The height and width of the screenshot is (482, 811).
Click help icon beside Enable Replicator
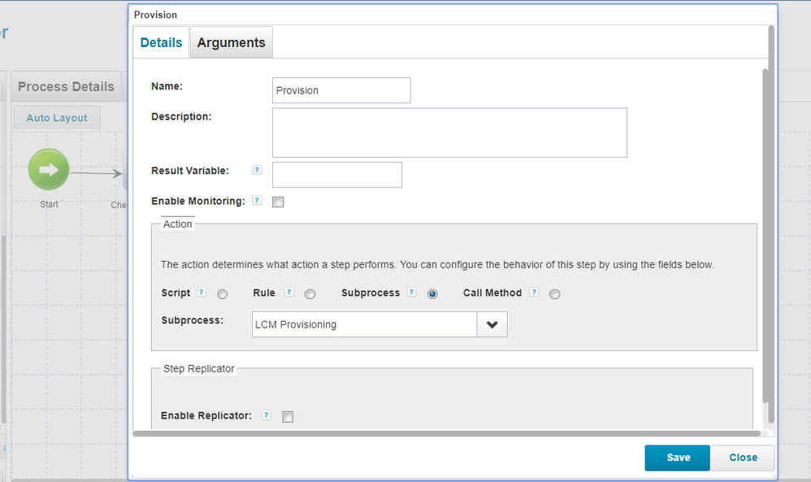click(267, 415)
